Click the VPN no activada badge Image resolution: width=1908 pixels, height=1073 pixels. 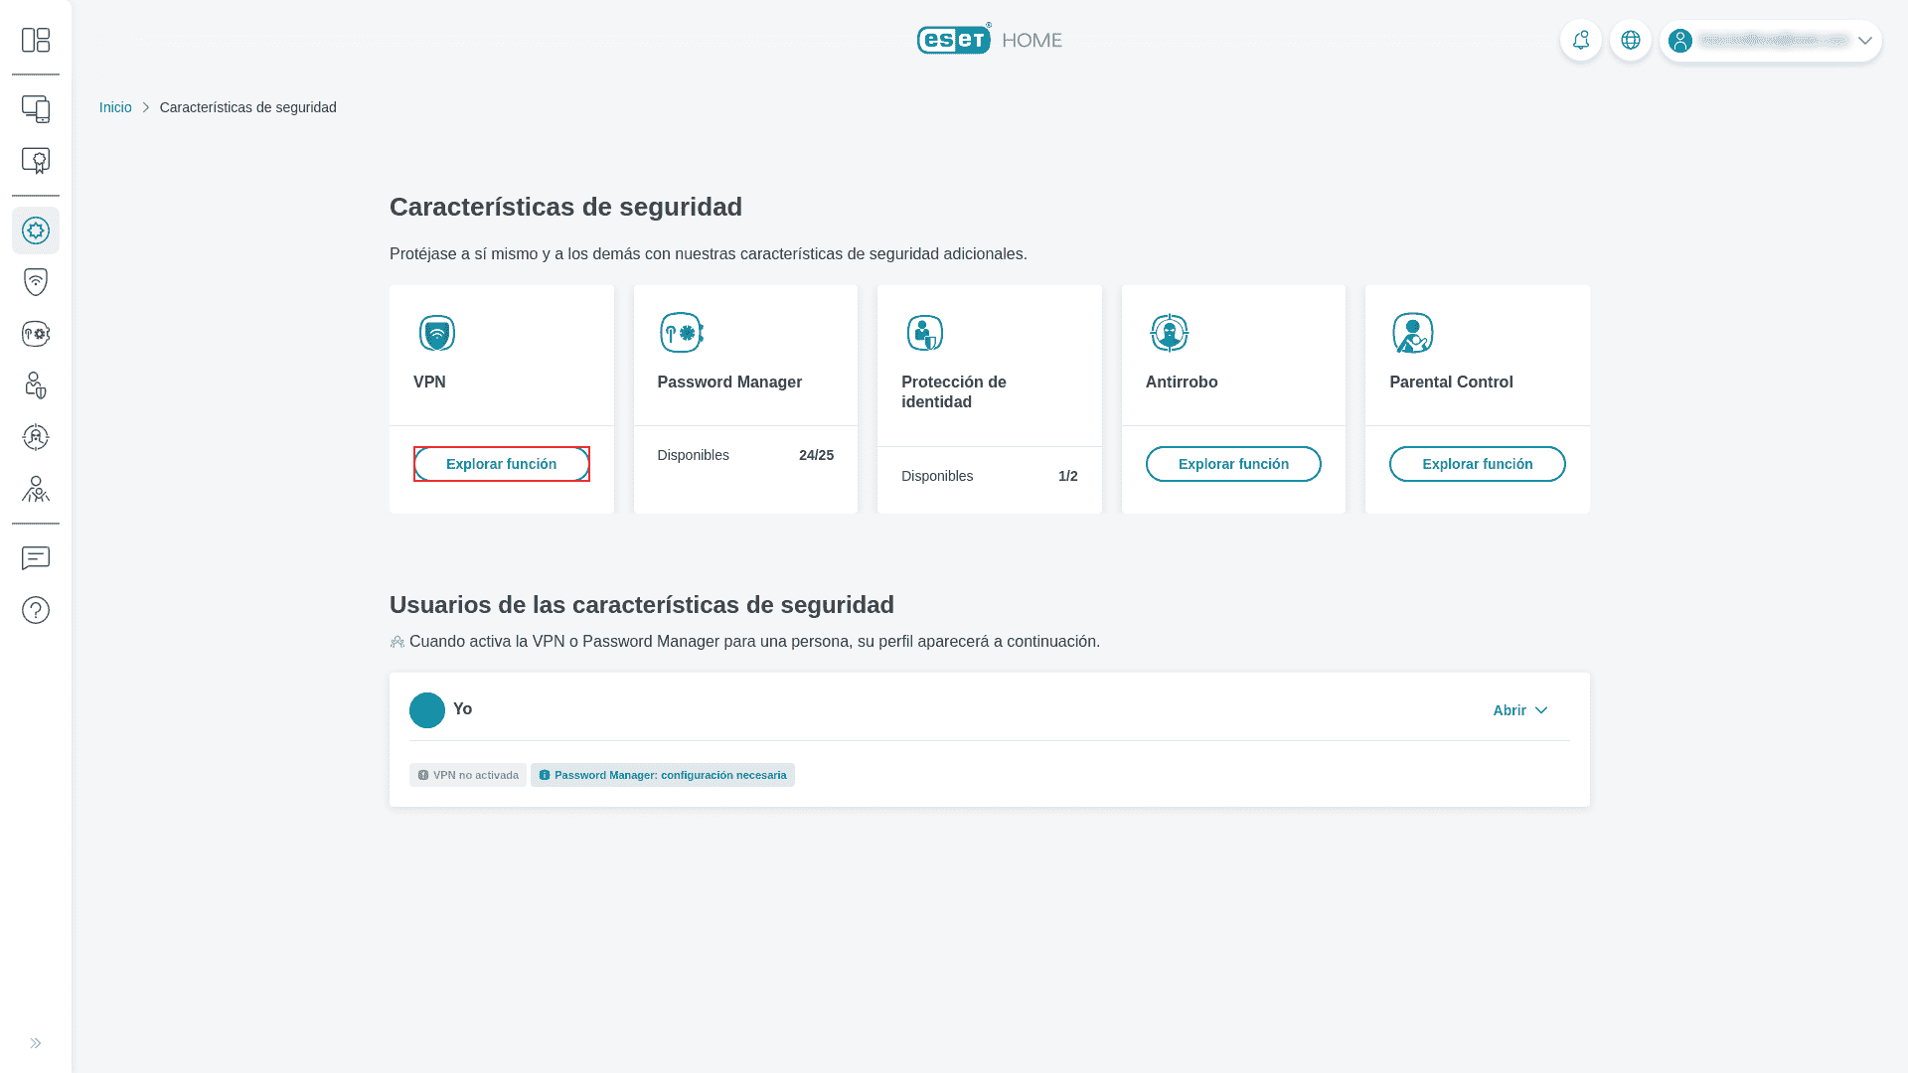[x=468, y=775]
